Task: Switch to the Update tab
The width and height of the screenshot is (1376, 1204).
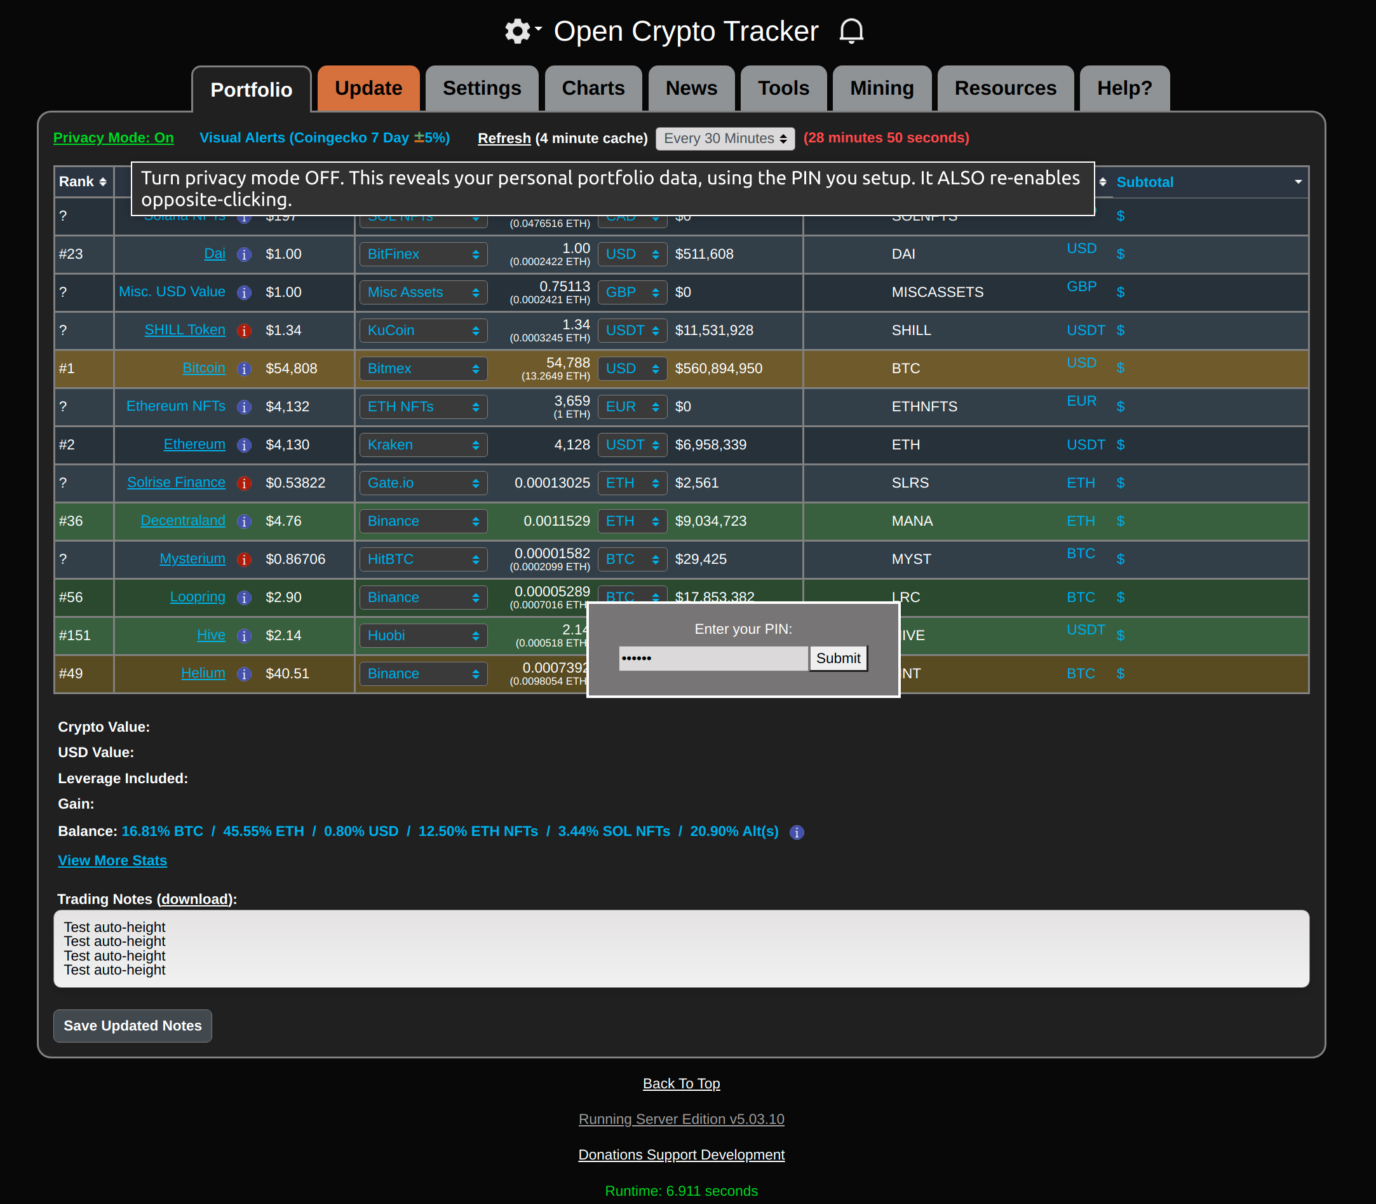Action: [x=368, y=88]
